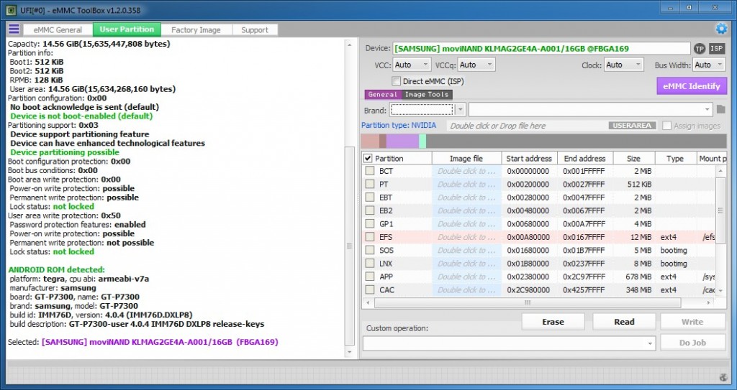Image resolution: width=737 pixels, height=390 pixels.
Task: Check the BCT partition checkbox
Action: click(370, 171)
